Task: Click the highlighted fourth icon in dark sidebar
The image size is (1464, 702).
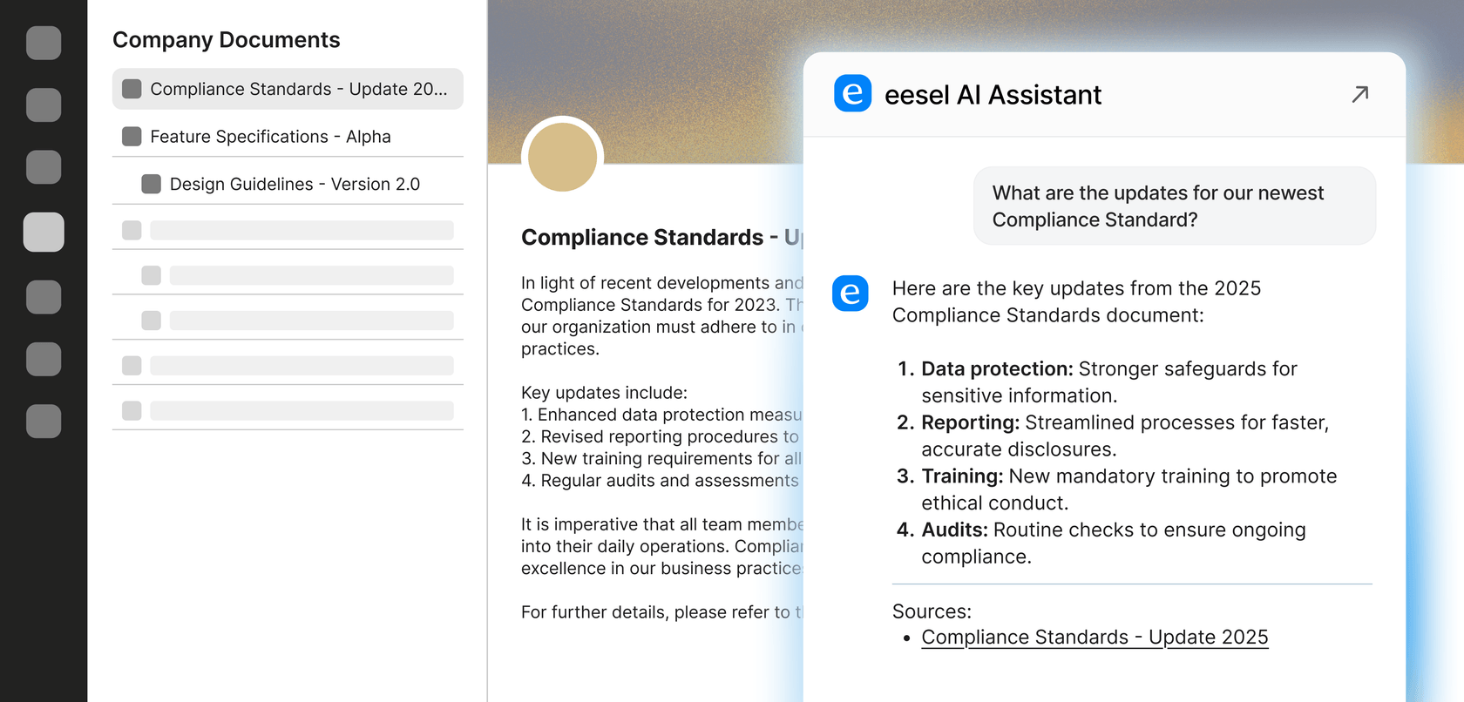Action: pos(44,233)
